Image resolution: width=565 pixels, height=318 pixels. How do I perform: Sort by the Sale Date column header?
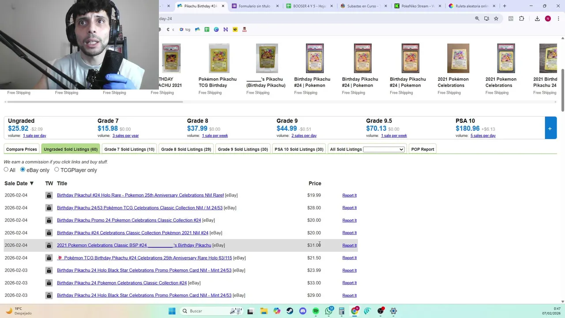click(19, 183)
